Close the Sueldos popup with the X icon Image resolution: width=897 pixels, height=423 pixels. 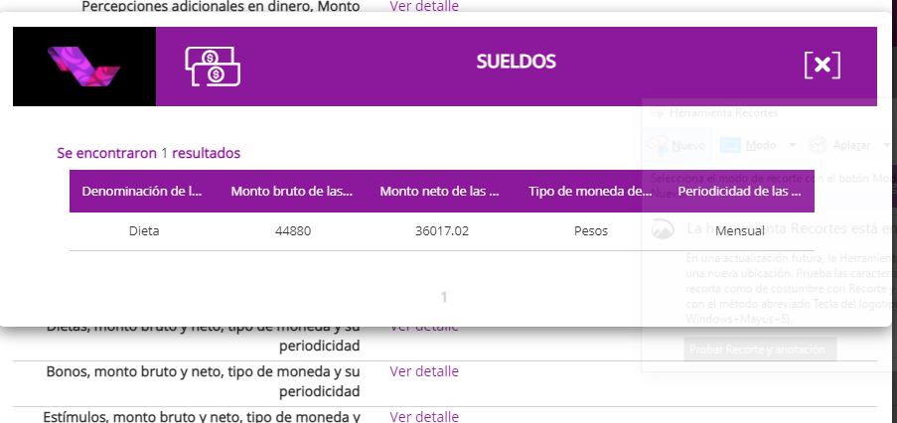[822, 66]
